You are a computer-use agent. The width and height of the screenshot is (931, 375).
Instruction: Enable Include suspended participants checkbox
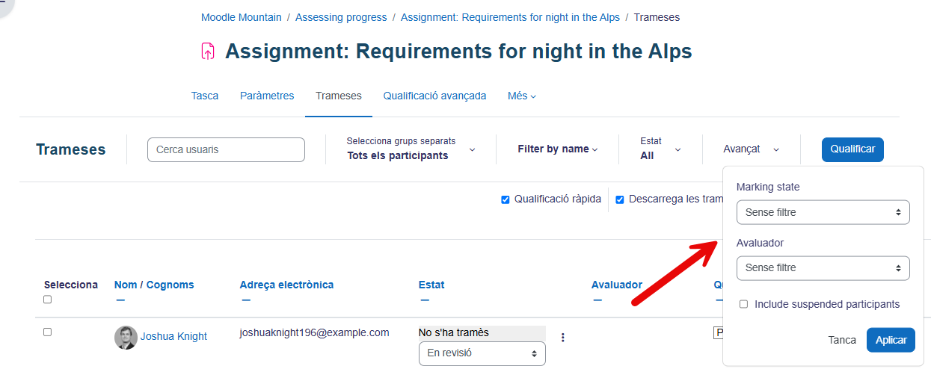[743, 304]
